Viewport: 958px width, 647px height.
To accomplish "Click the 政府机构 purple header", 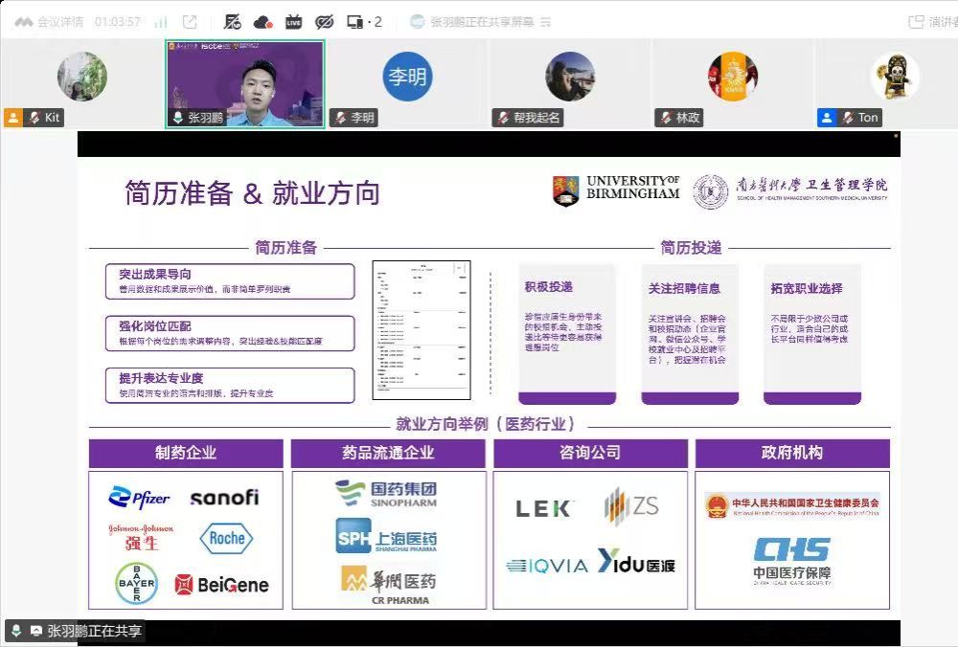I will point(792,453).
